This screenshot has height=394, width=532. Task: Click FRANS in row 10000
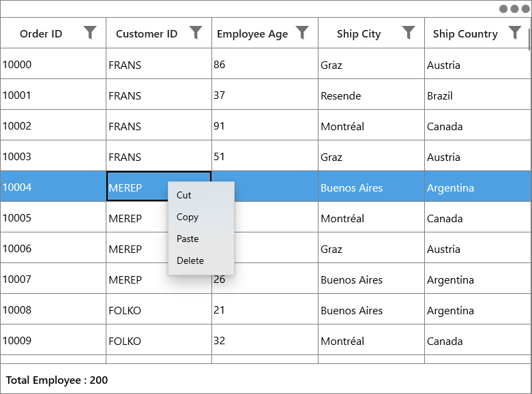coord(125,65)
